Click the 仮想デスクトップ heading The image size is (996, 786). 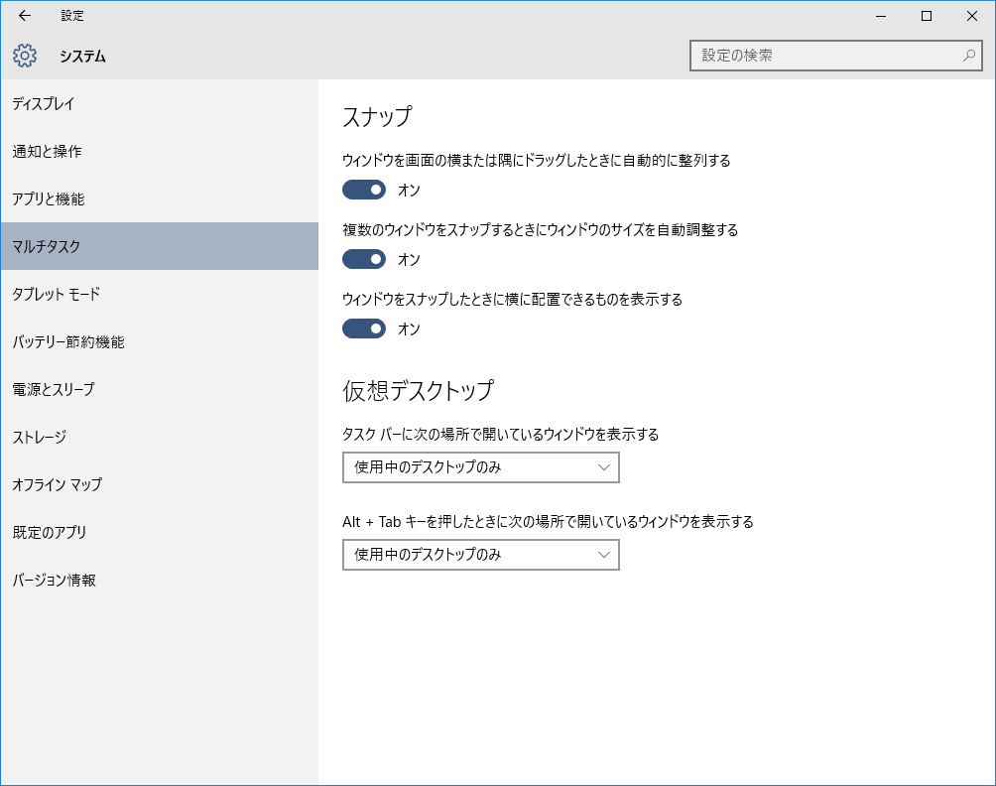point(418,391)
